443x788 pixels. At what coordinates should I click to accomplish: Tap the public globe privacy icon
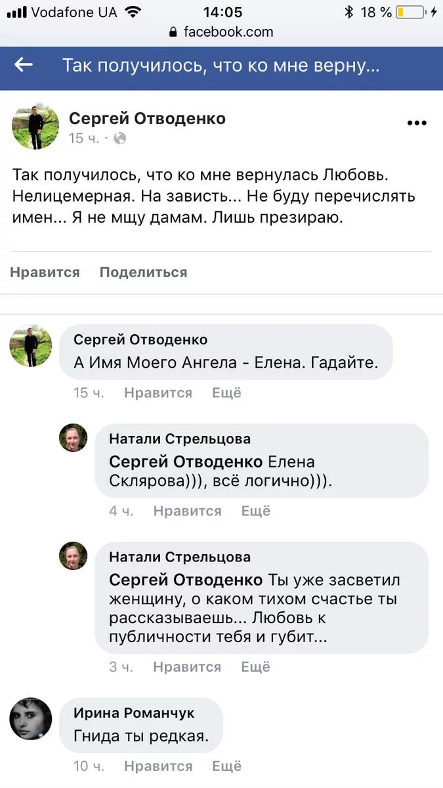(x=120, y=139)
